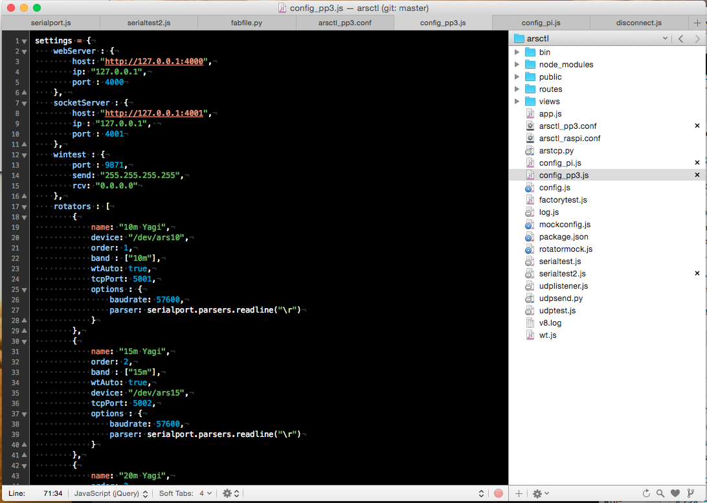Image resolution: width=707 pixels, height=503 pixels.
Task: Click config.js file icon
Action: pos(530,188)
